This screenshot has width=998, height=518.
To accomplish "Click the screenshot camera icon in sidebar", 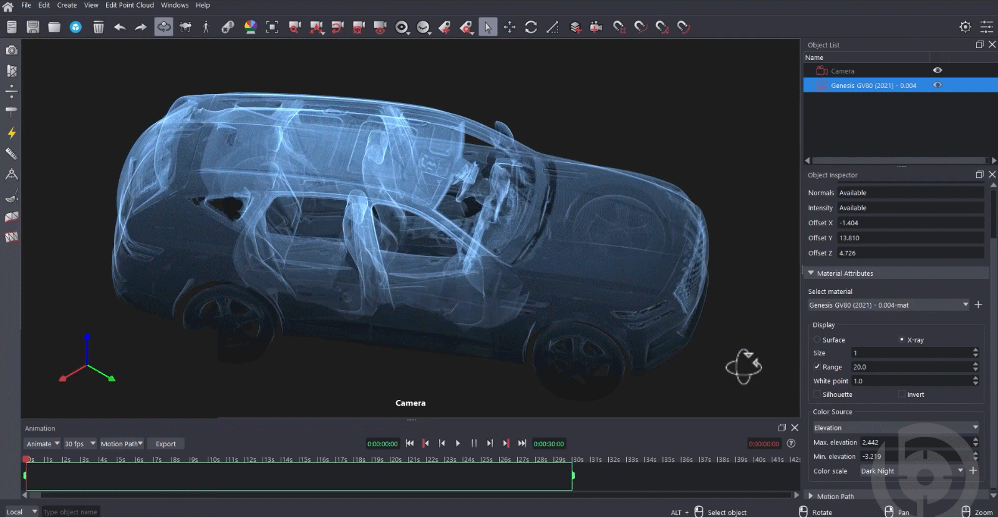I will point(11,50).
